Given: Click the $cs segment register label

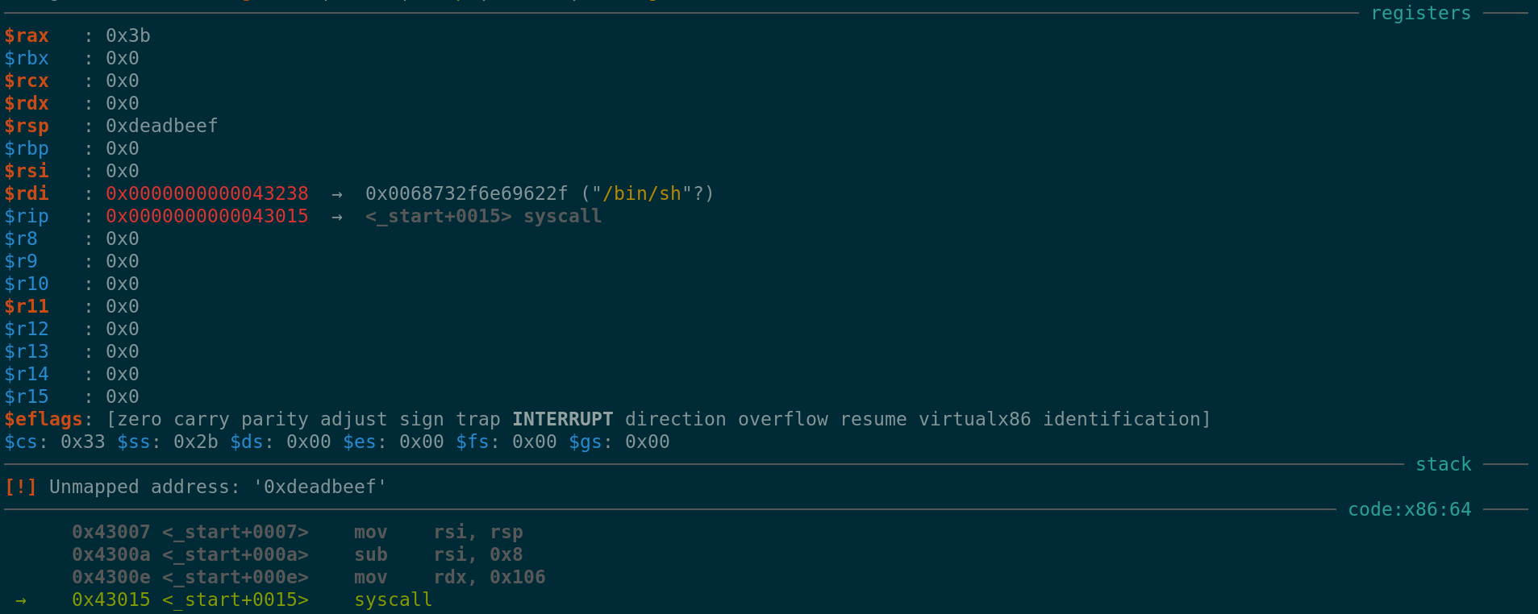Looking at the screenshot, I should click(x=21, y=442).
